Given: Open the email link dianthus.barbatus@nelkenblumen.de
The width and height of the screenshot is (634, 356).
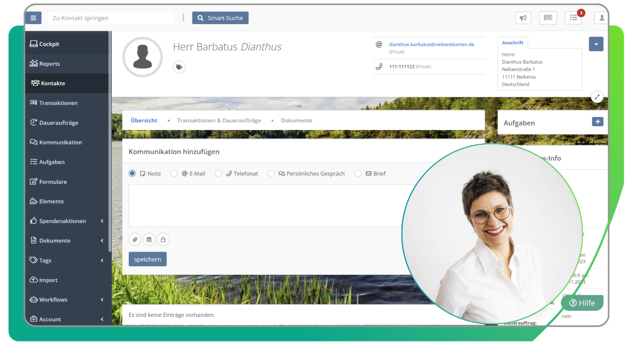Looking at the screenshot, I should tap(431, 44).
